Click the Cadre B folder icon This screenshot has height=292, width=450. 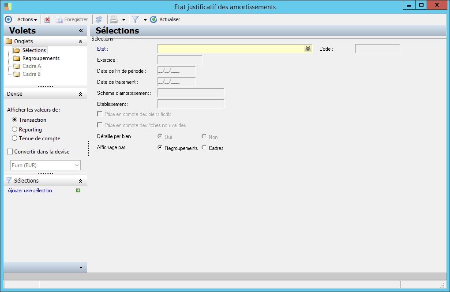17,74
